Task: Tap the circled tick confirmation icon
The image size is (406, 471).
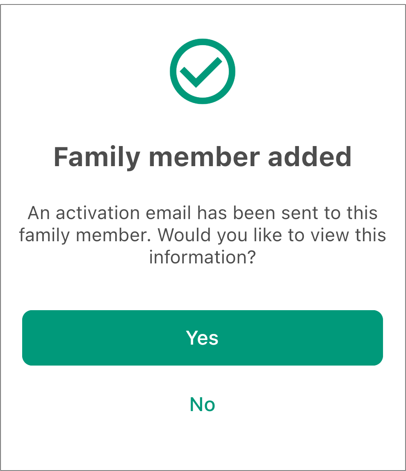Action: tap(203, 71)
